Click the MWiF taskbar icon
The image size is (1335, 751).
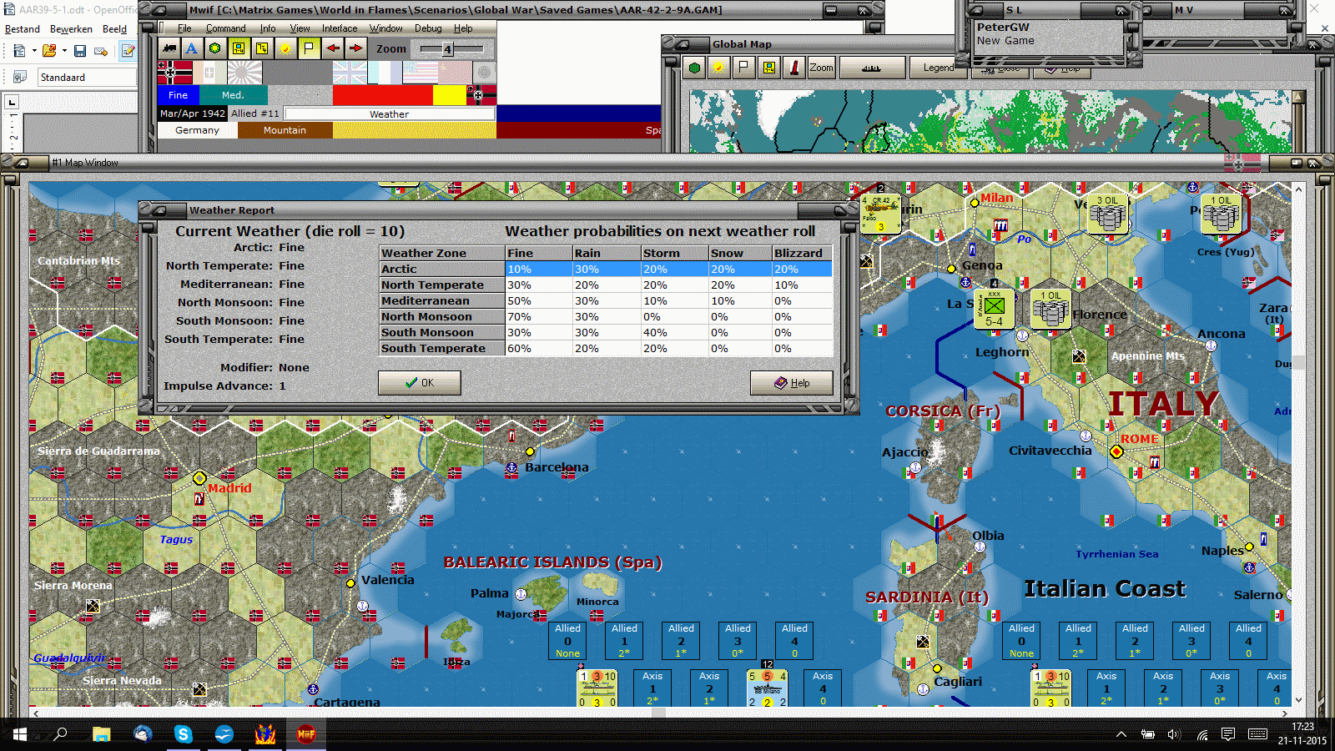306,734
